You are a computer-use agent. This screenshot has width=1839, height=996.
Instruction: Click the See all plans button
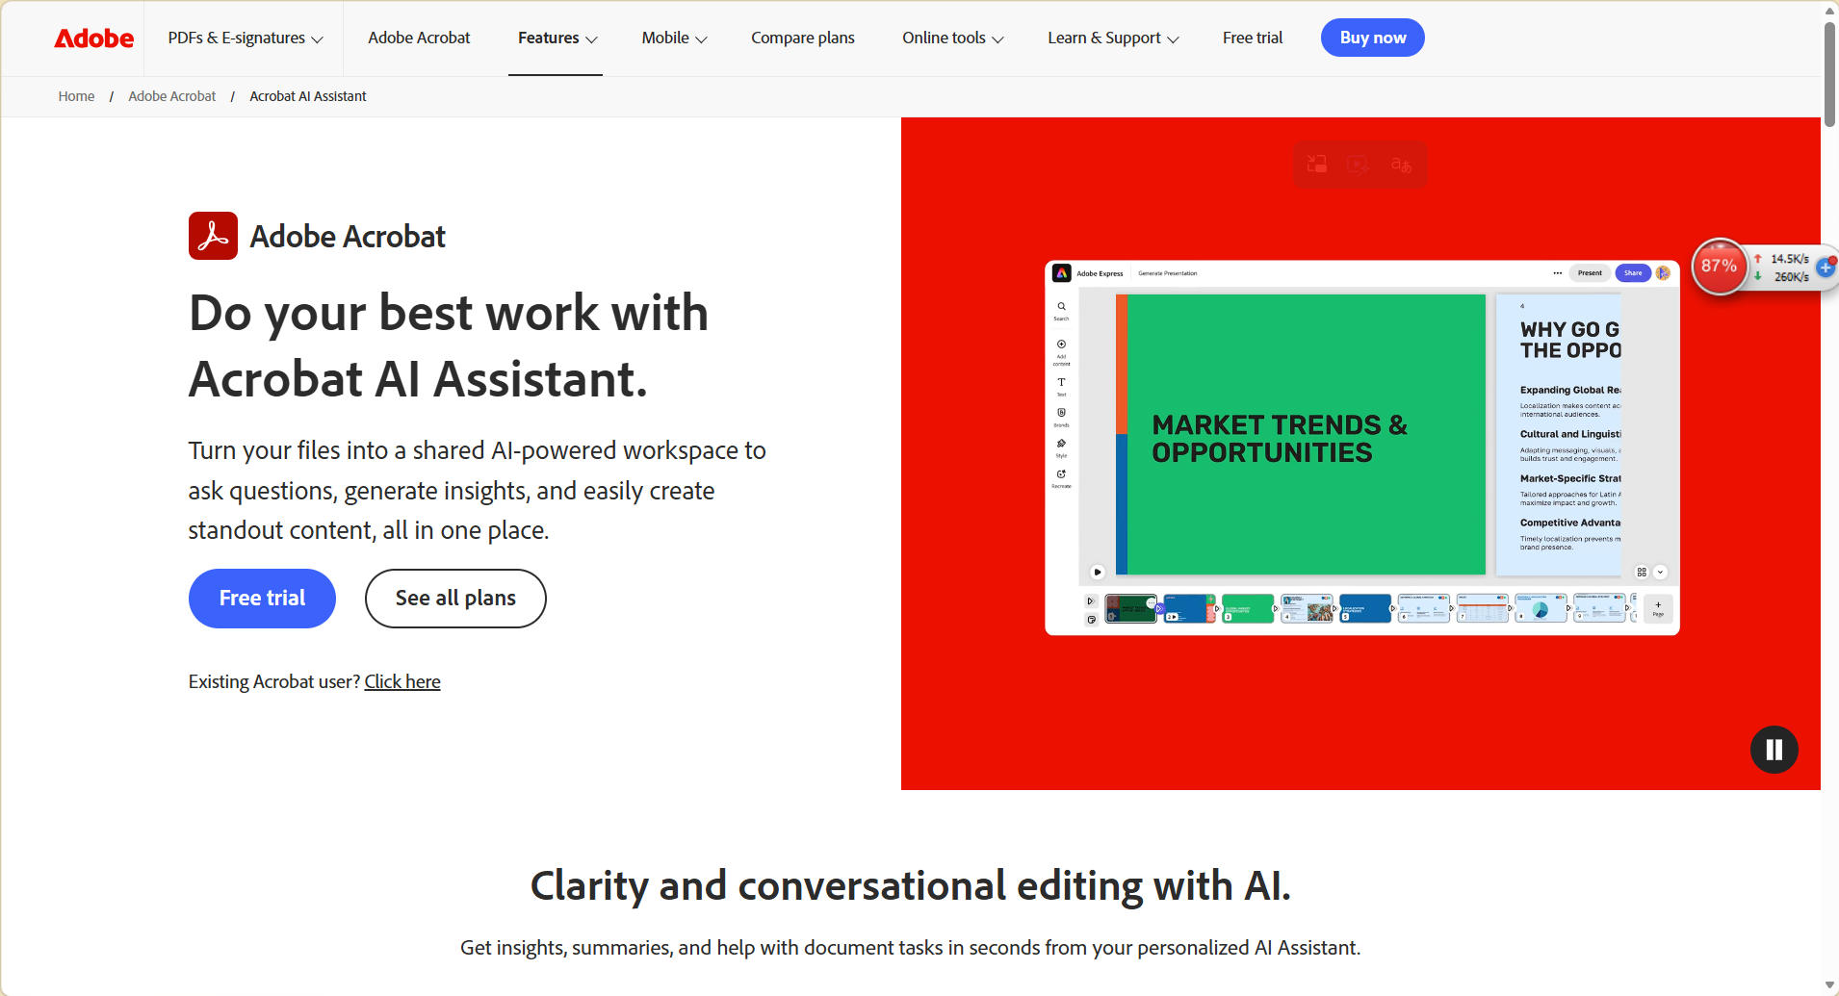(x=455, y=599)
